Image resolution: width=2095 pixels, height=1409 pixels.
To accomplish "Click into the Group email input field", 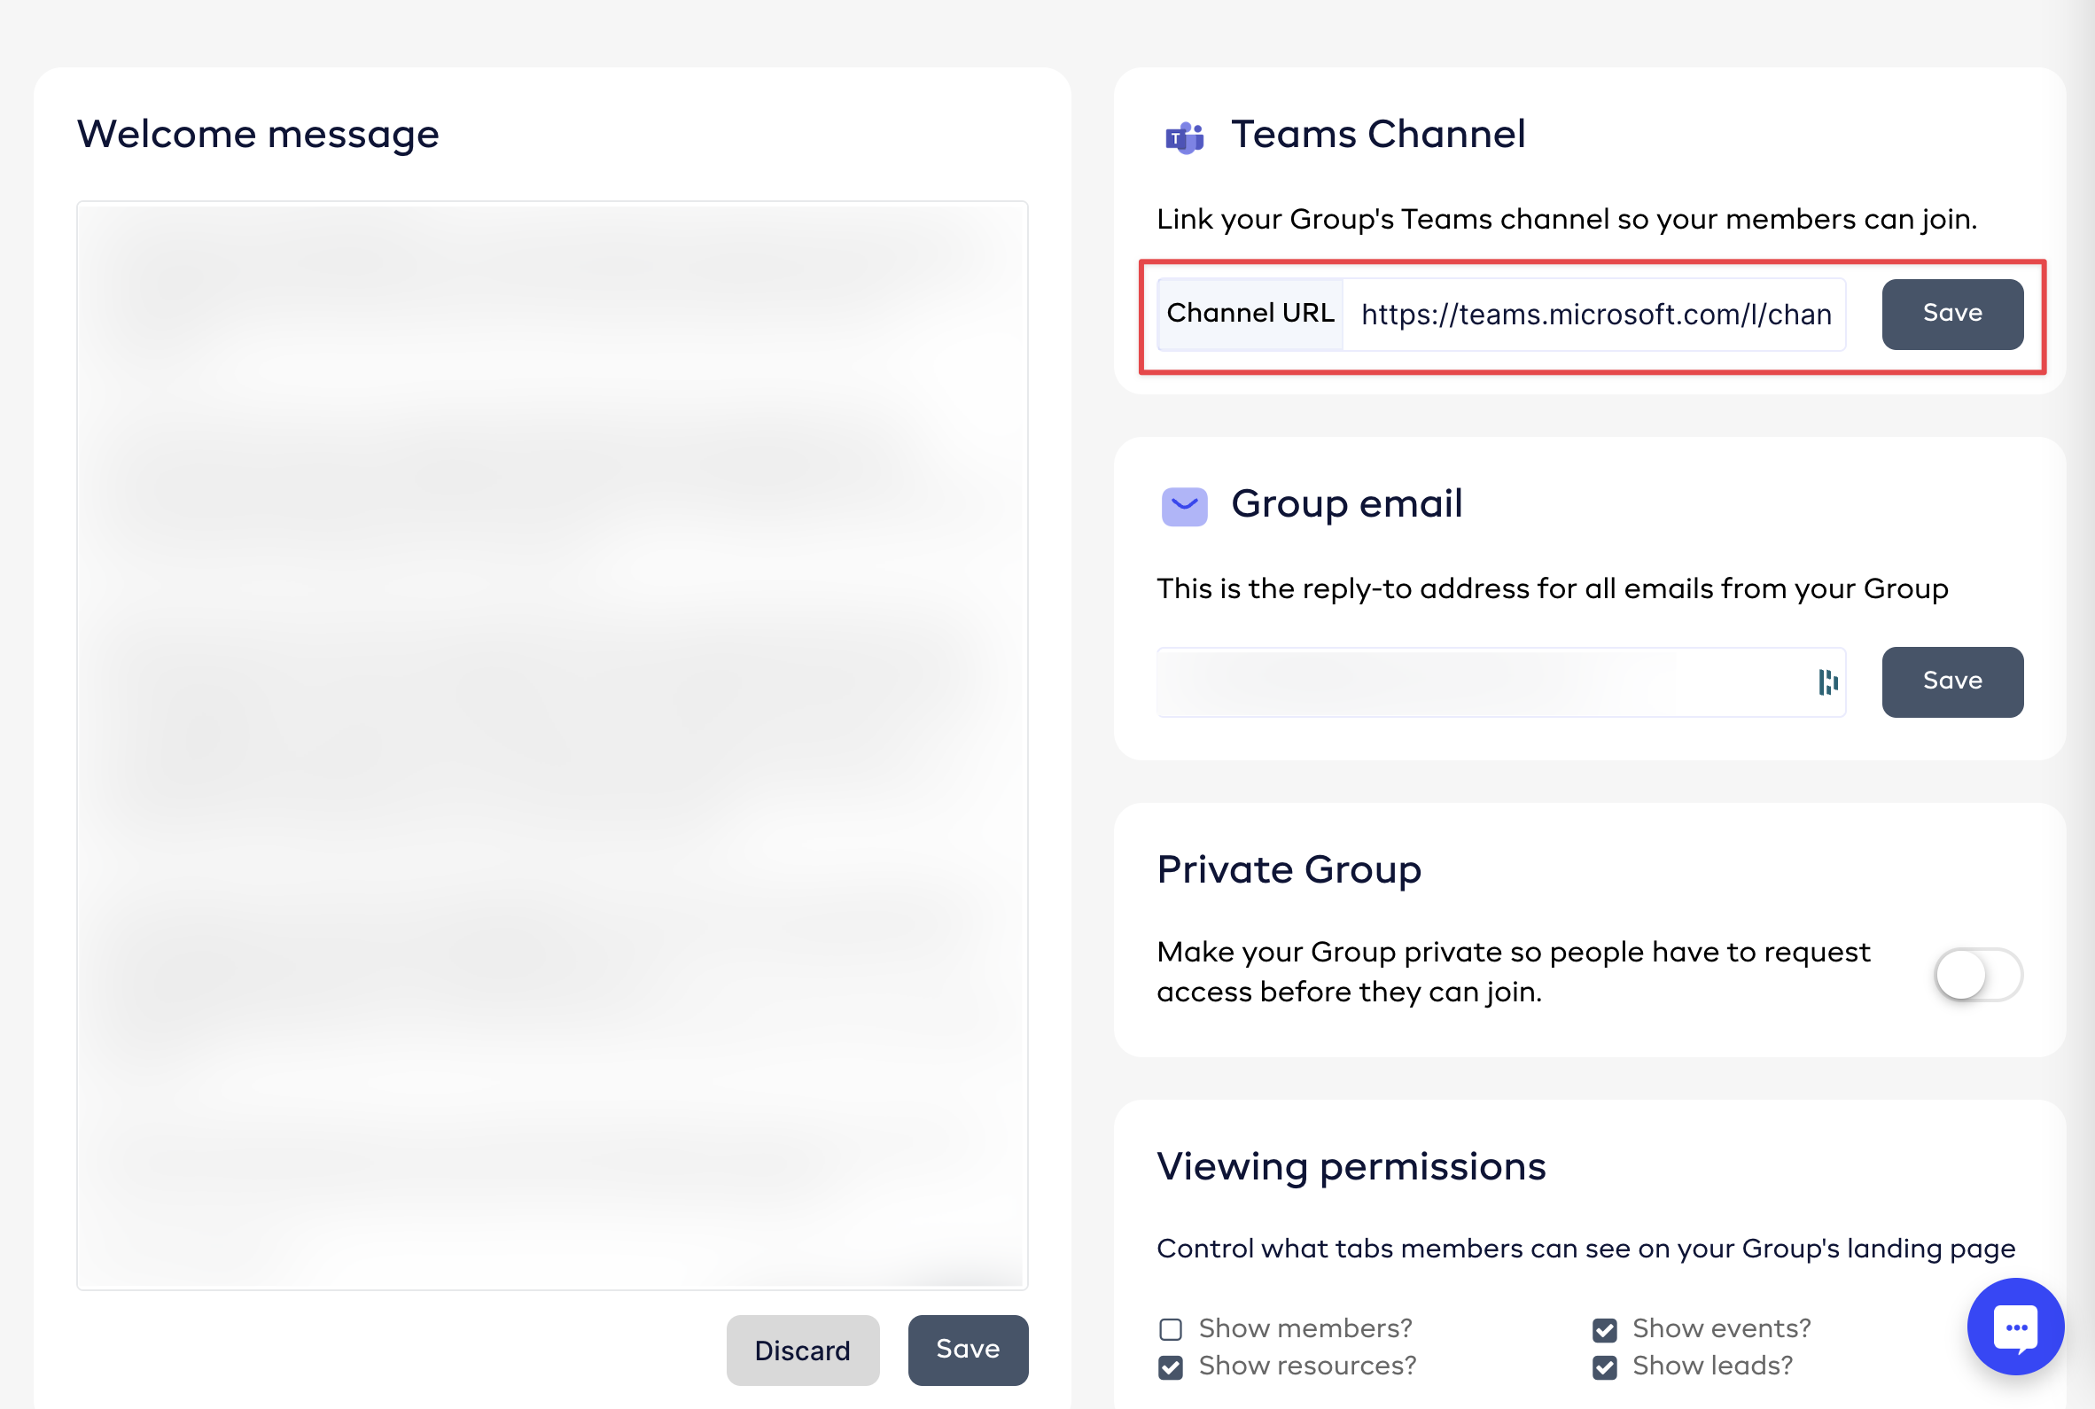I will click(1483, 682).
